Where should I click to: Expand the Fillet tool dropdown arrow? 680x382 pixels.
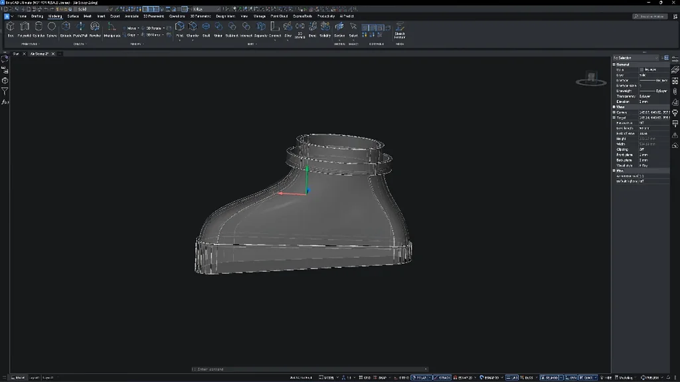179,41
